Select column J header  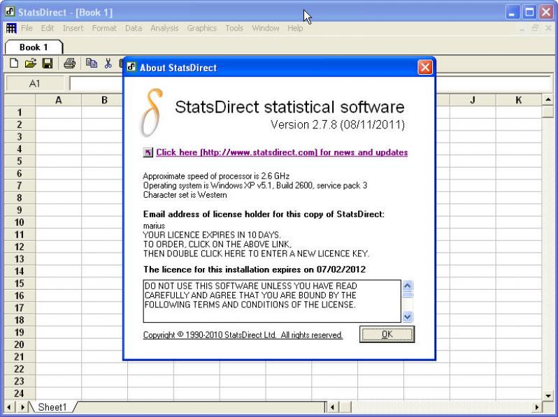point(473,101)
